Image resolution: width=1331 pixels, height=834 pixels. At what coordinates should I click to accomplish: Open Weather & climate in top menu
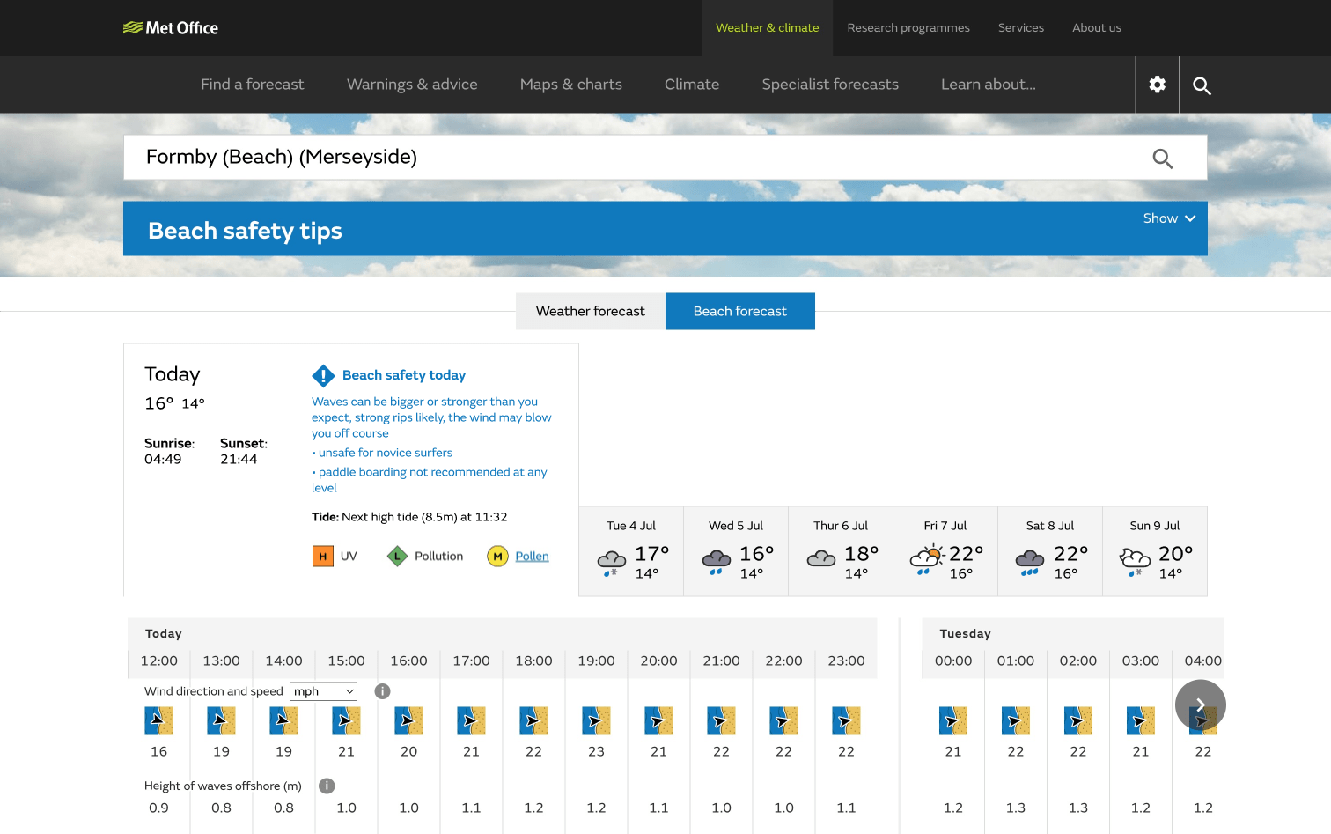pos(767,28)
